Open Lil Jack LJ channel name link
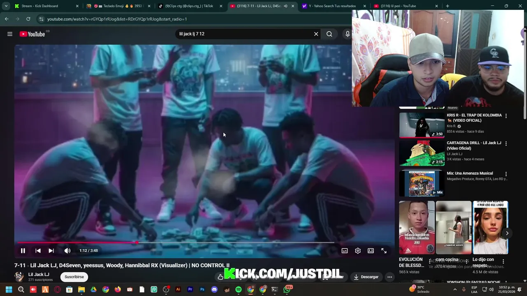Image resolution: width=527 pixels, height=296 pixels. click(39, 274)
